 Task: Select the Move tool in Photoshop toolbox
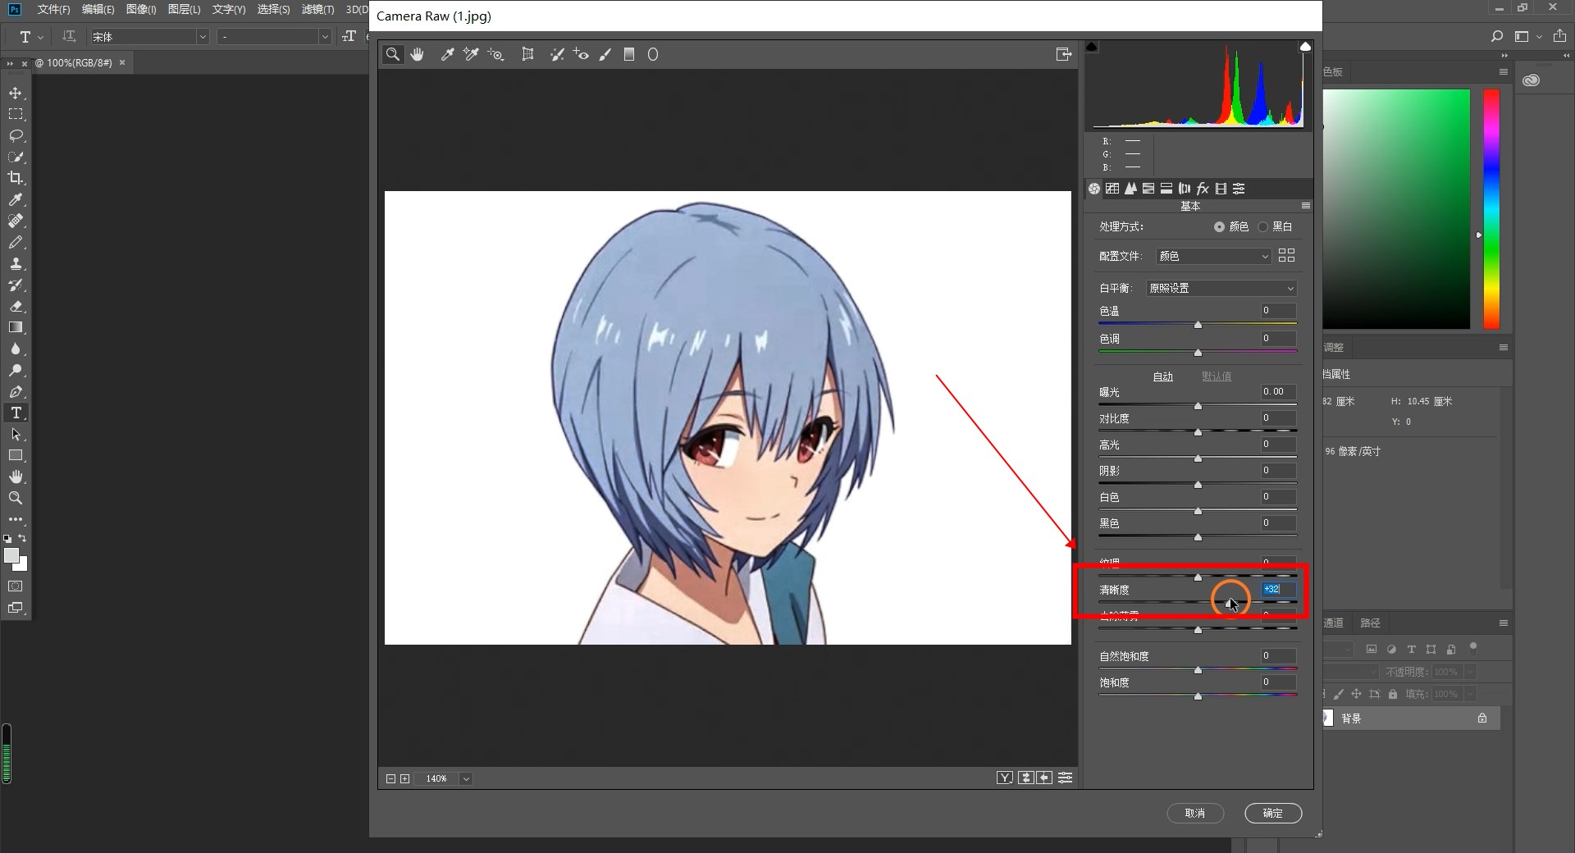pos(16,93)
